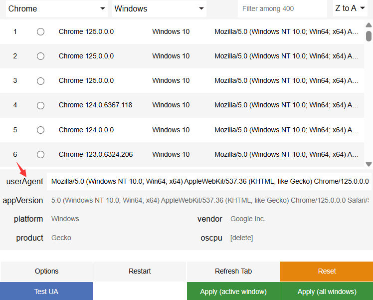Select radio button for row 4 Chrome 124.0.6367.118
The width and height of the screenshot is (373, 300).
[40, 105]
